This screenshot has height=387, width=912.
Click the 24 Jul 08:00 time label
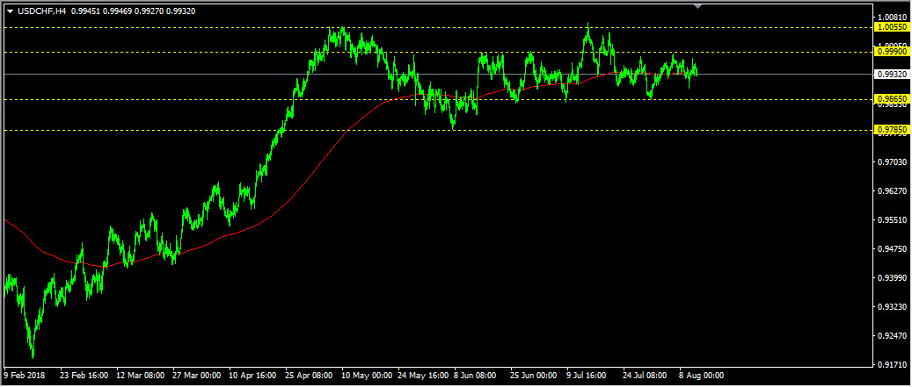click(646, 376)
